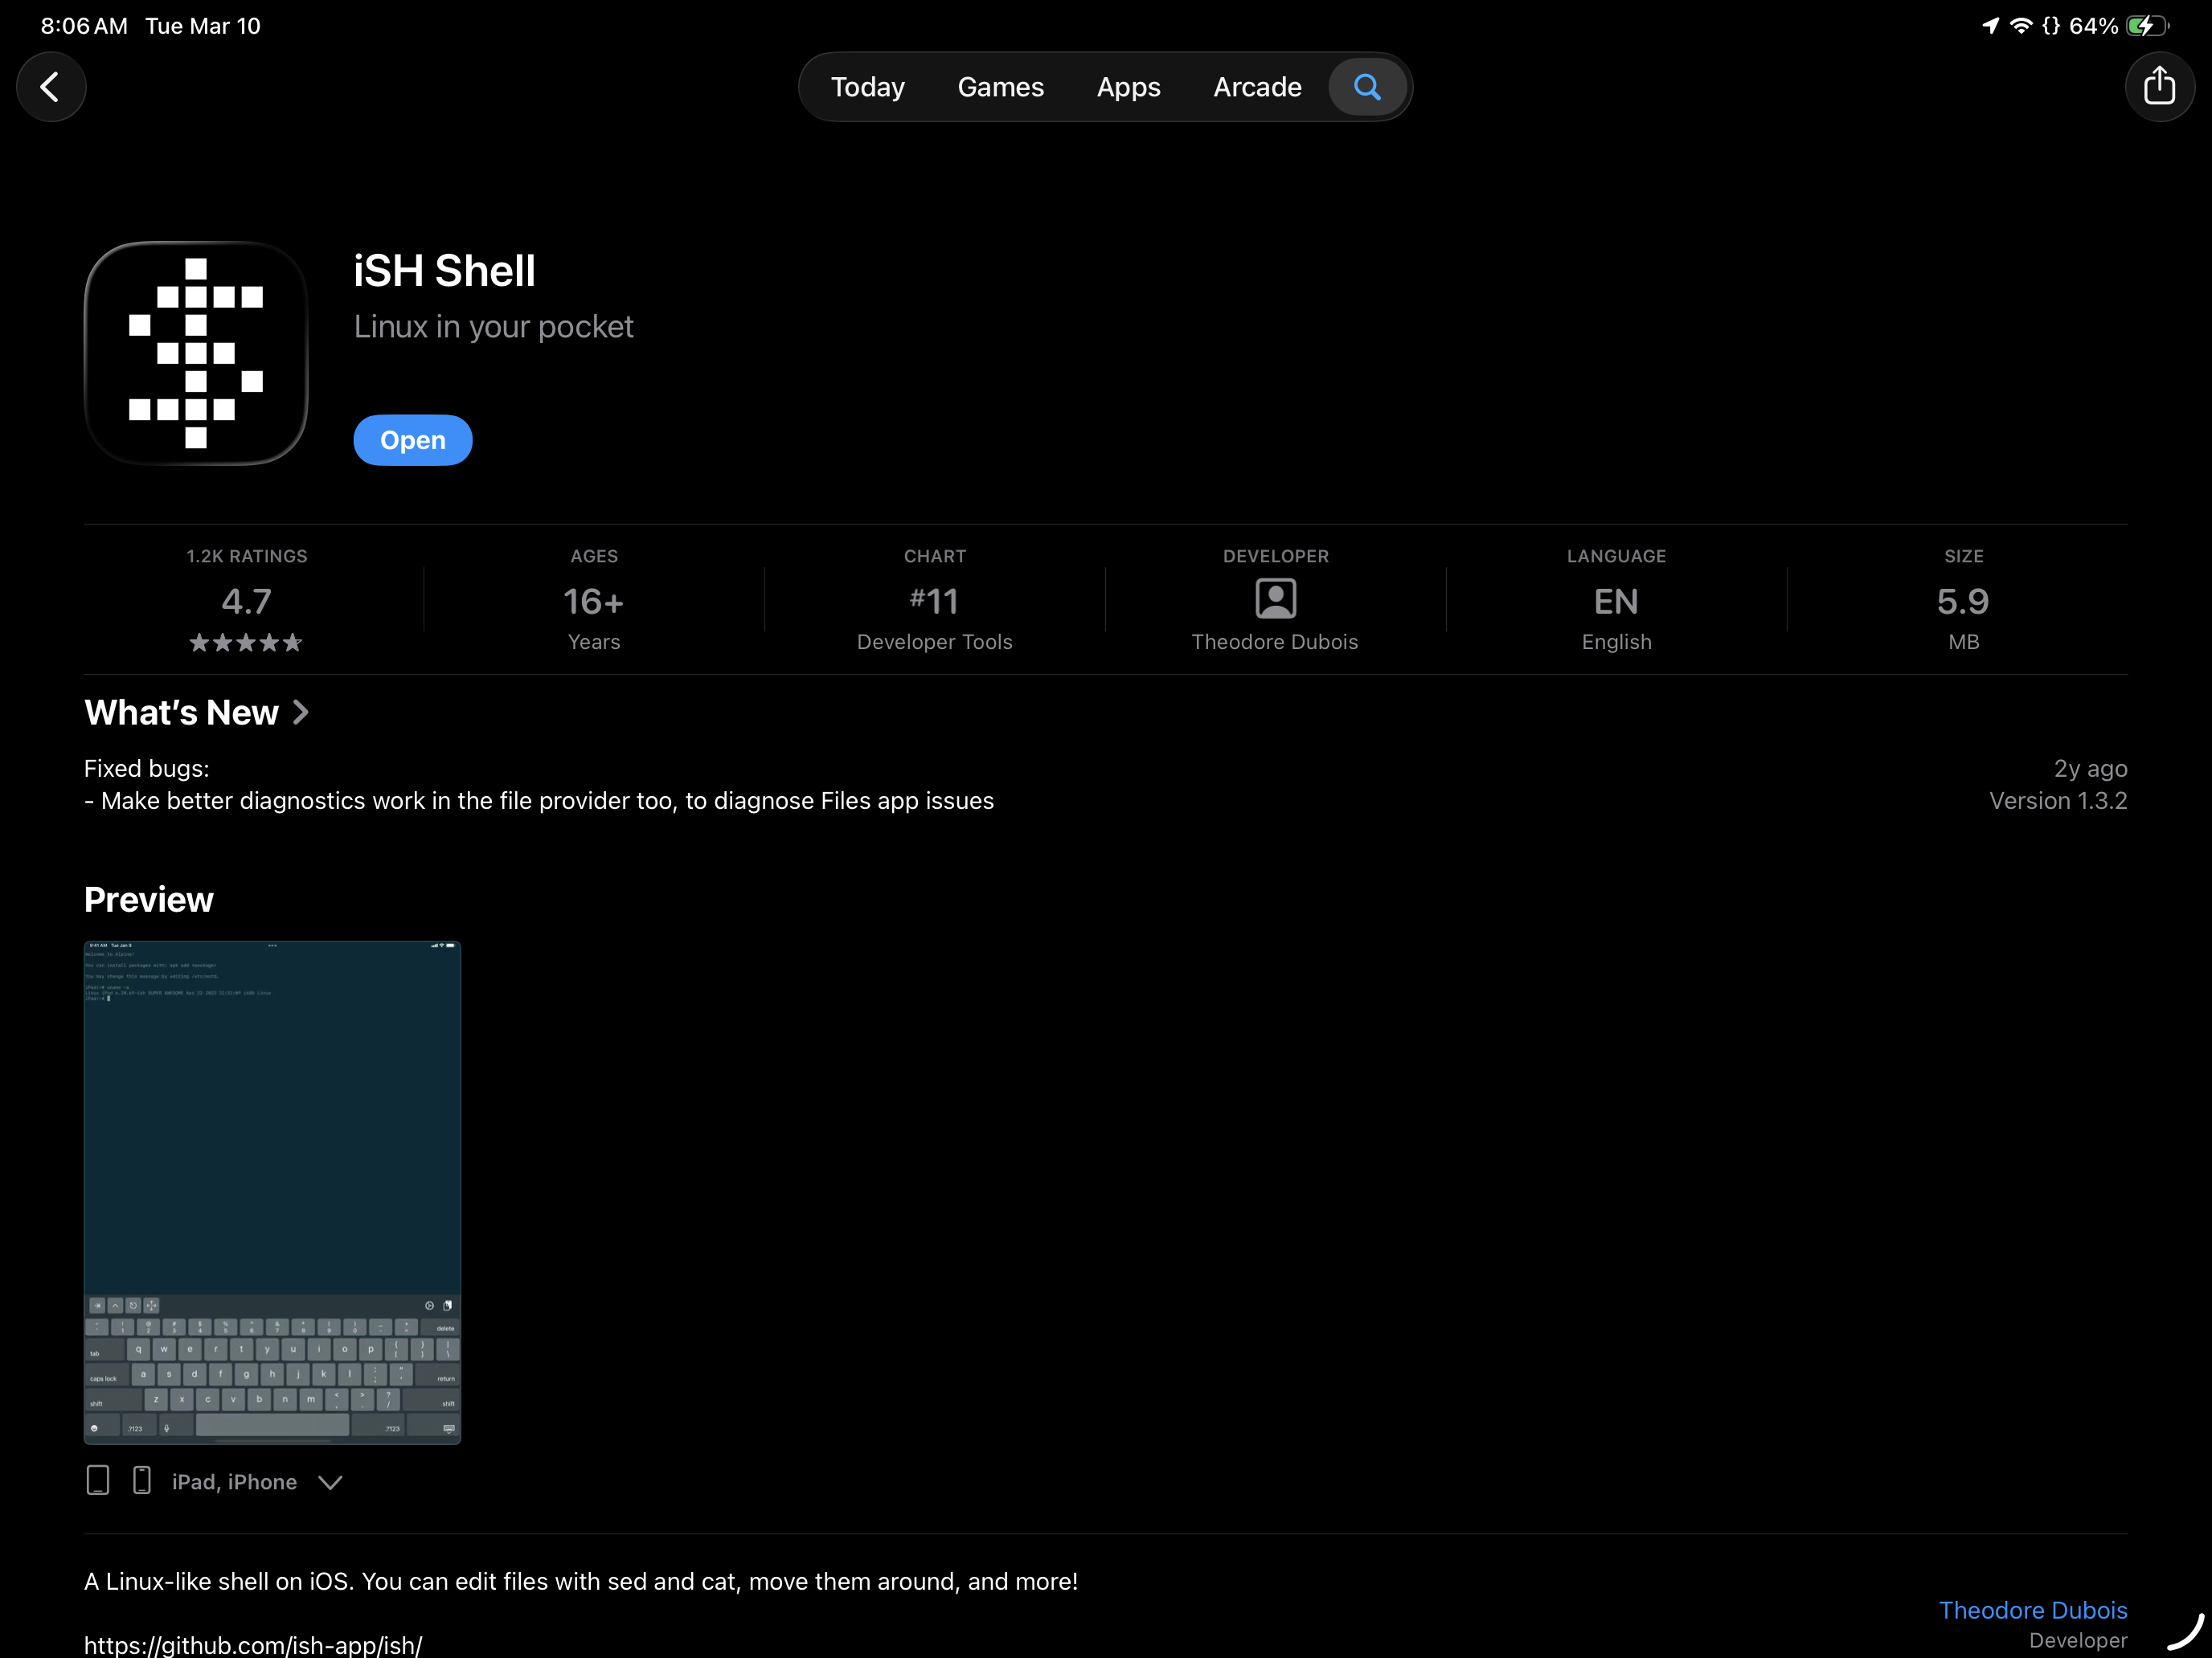Switch to the Today tab
The height and width of the screenshot is (1658, 2212).
point(867,87)
